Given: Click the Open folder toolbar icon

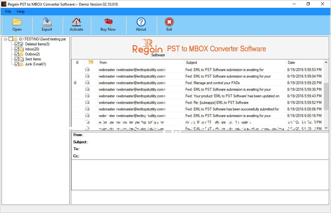Looking at the screenshot, I should (17, 22).
